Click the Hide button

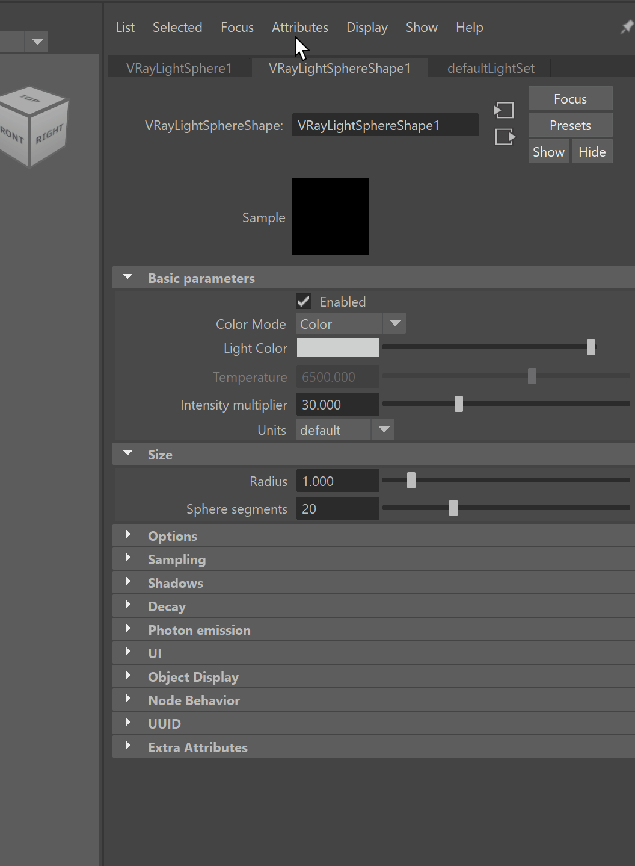pyautogui.click(x=592, y=152)
